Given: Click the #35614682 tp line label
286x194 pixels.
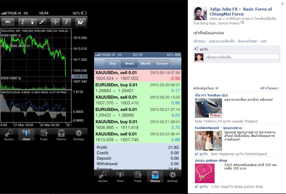Looking at the screenshot, I should (x=11, y=78).
